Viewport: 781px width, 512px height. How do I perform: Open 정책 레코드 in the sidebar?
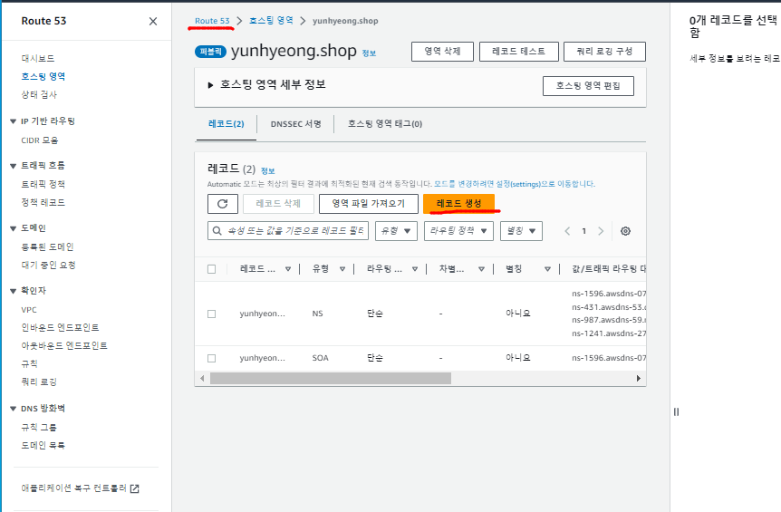[43, 203]
